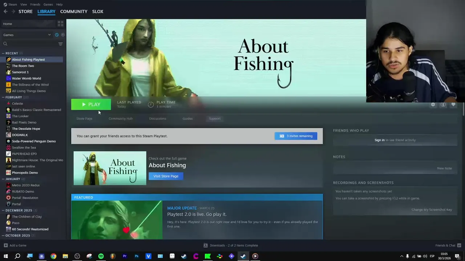
Task: Open the Friends menu
Action: pos(35,4)
